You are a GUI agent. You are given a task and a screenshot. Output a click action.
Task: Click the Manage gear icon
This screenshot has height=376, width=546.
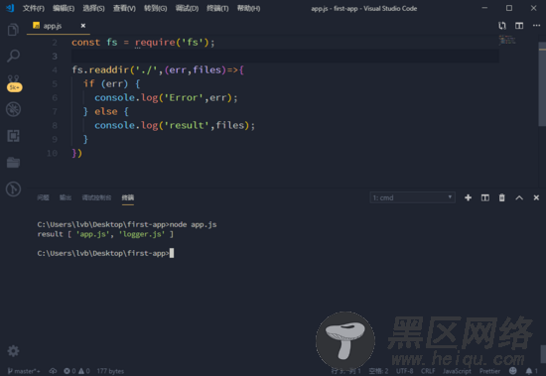(x=13, y=351)
